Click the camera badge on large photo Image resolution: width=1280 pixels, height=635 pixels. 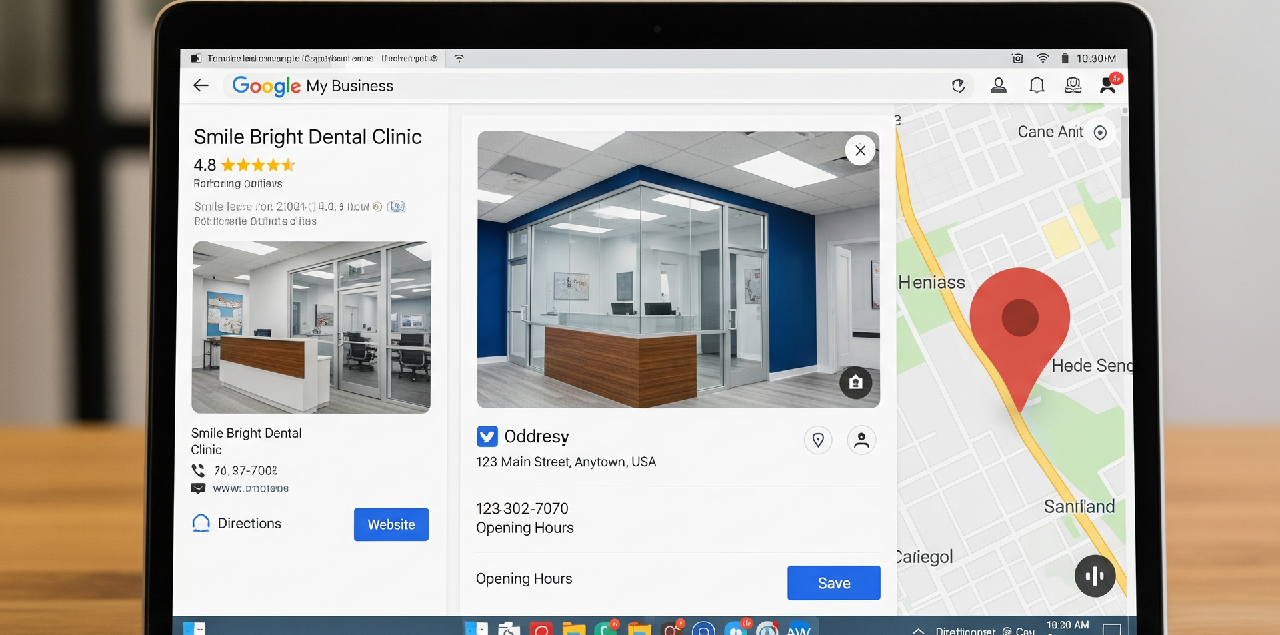[x=856, y=382]
